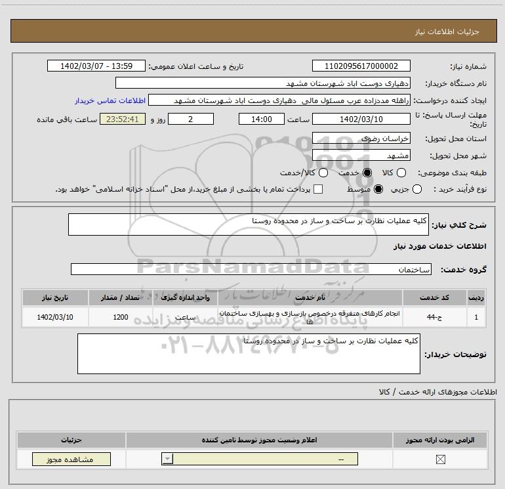This screenshot has height=489, width=505.
Task: Open the license status dropdown arrow
Action: coord(167,459)
